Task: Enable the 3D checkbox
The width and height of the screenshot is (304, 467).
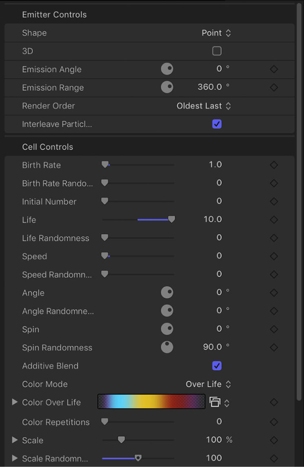Action: point(217,51)
